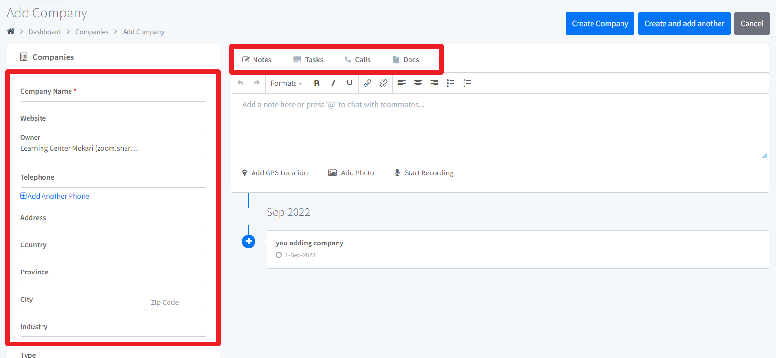Viewport: 776px width, 358px height.
Task: Open the Formats dropdown
Action: pyautogui.click(x=286, y=83)
